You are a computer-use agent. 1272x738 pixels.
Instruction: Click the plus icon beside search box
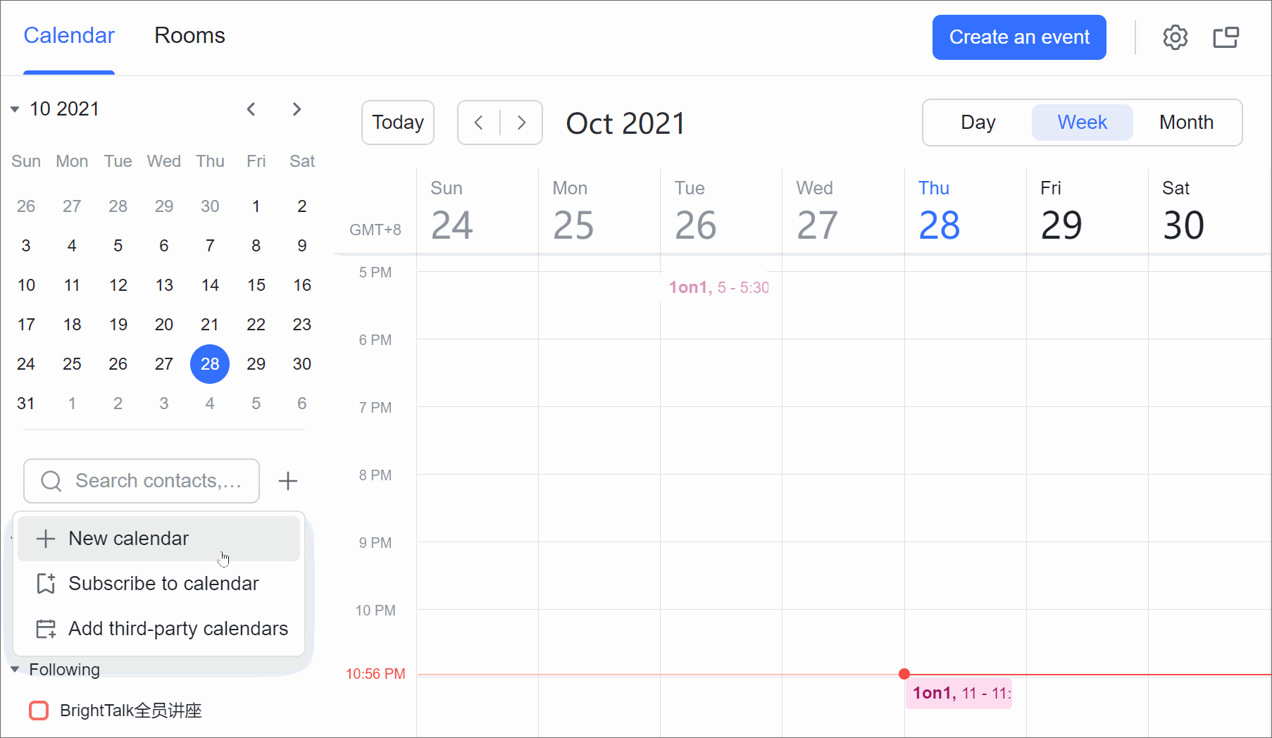tap(287, 481)
